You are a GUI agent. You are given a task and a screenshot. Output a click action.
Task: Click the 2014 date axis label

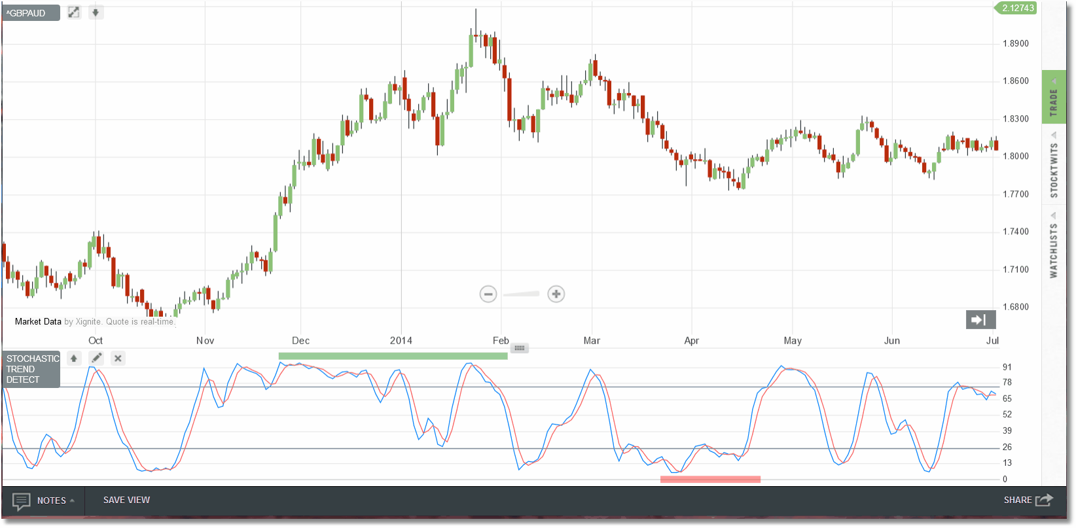[x=401, y=341]
